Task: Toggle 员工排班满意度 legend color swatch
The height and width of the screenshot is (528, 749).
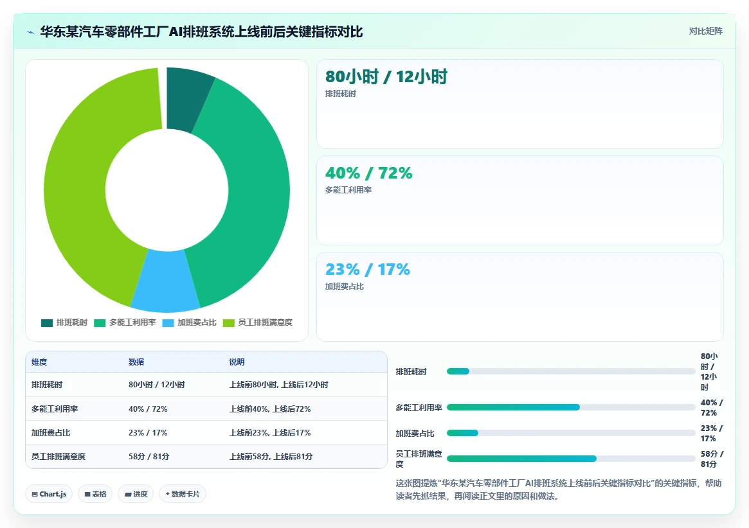Action: pos(229,322)
